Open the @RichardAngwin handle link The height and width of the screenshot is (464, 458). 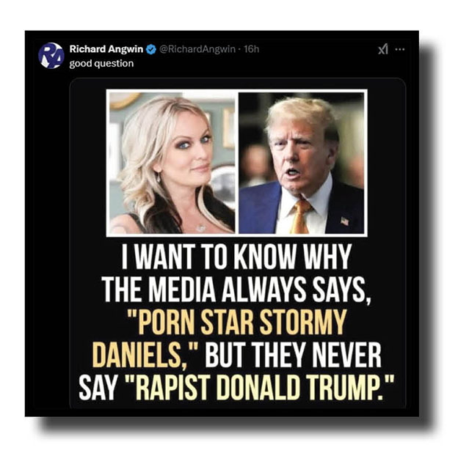point(197,49)
